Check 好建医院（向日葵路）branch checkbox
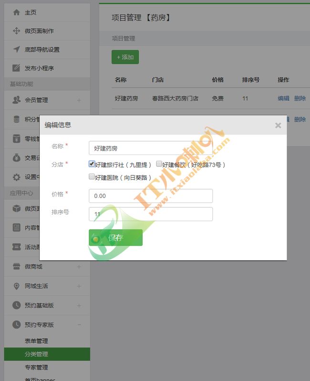Viewport: 310px width, 381px height. [92, 176]
